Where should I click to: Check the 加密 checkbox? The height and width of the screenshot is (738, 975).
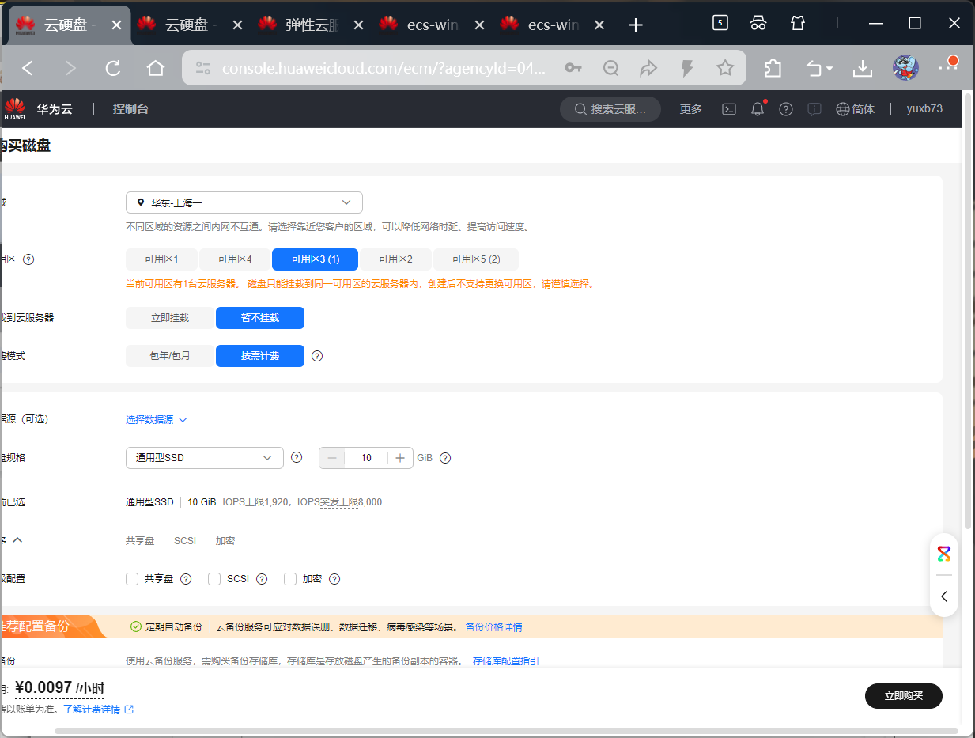point(290,579)
